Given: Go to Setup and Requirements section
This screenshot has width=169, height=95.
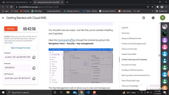Looking at the screenshot, I should 132,38.
